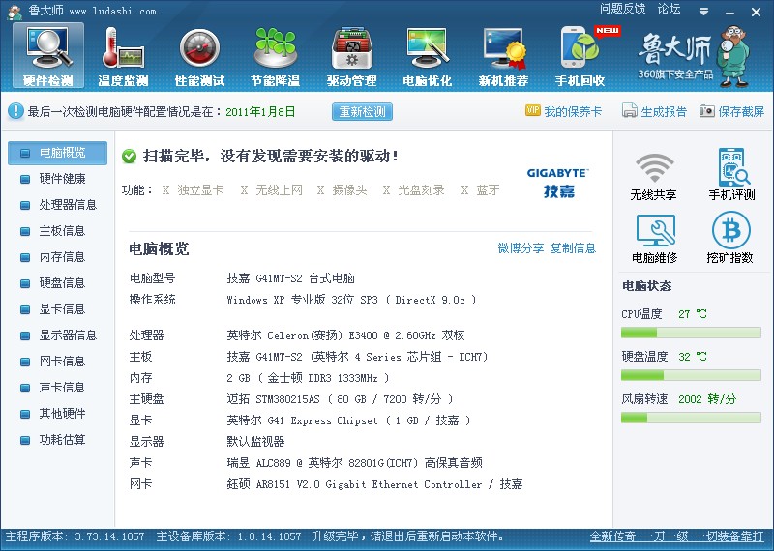Open the 性能测试 performance test icon

[x=199, y=55]
